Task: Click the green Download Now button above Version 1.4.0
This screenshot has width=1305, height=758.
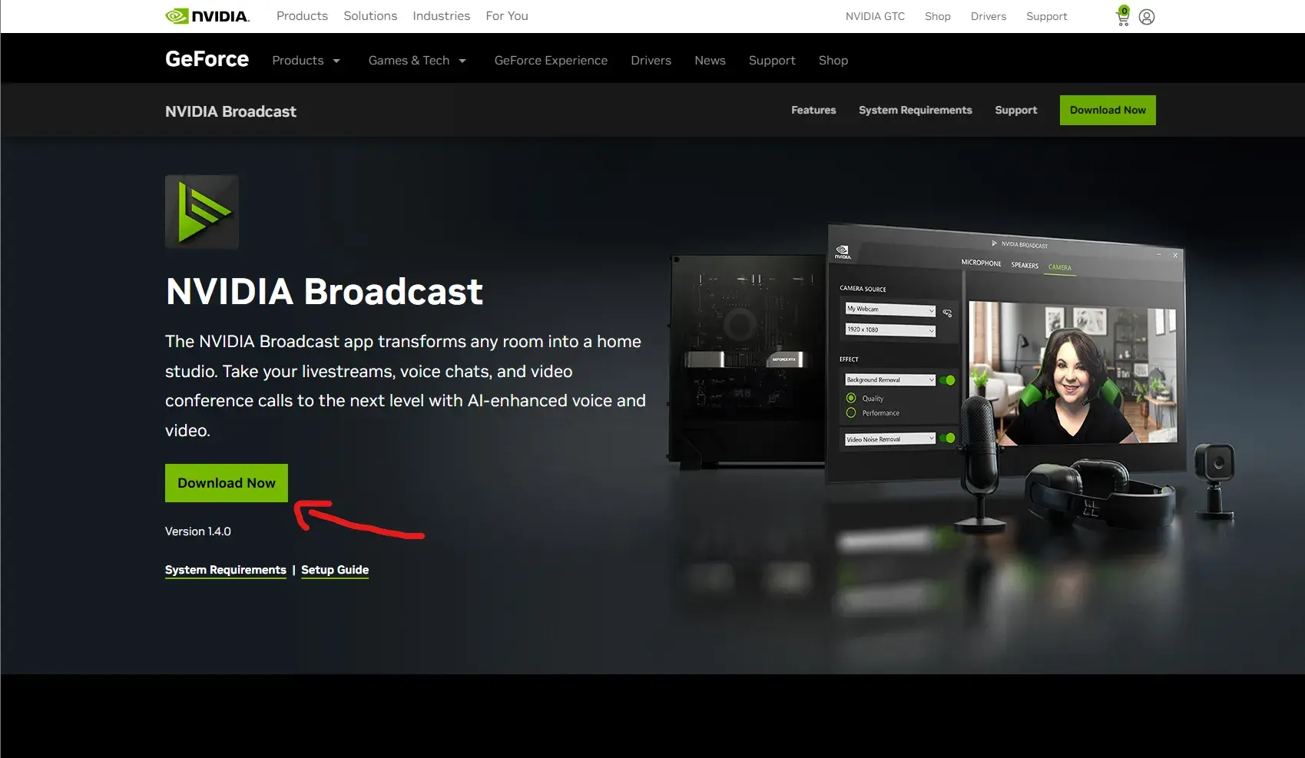Action: point(227,483)
